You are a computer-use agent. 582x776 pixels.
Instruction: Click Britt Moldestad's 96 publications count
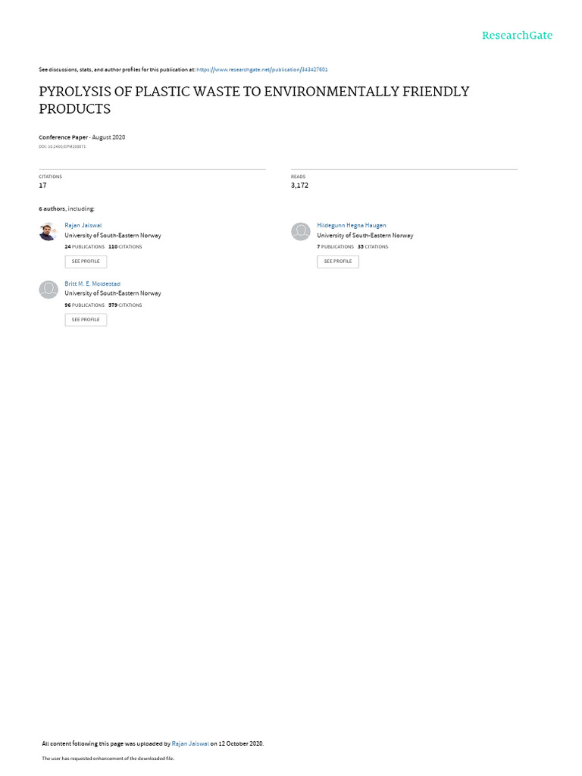click(x=85, y=305)
